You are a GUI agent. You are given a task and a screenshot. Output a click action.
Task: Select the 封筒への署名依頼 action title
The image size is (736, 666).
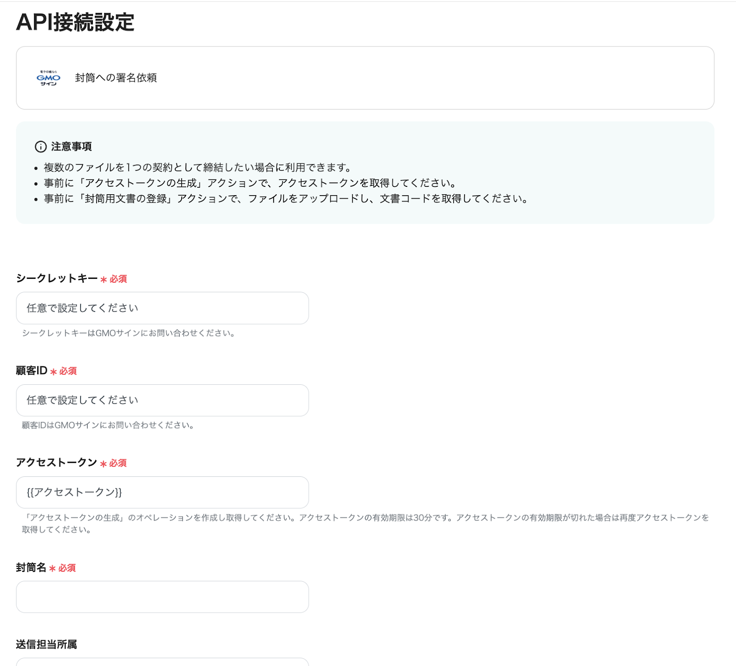tap(116, 78)
